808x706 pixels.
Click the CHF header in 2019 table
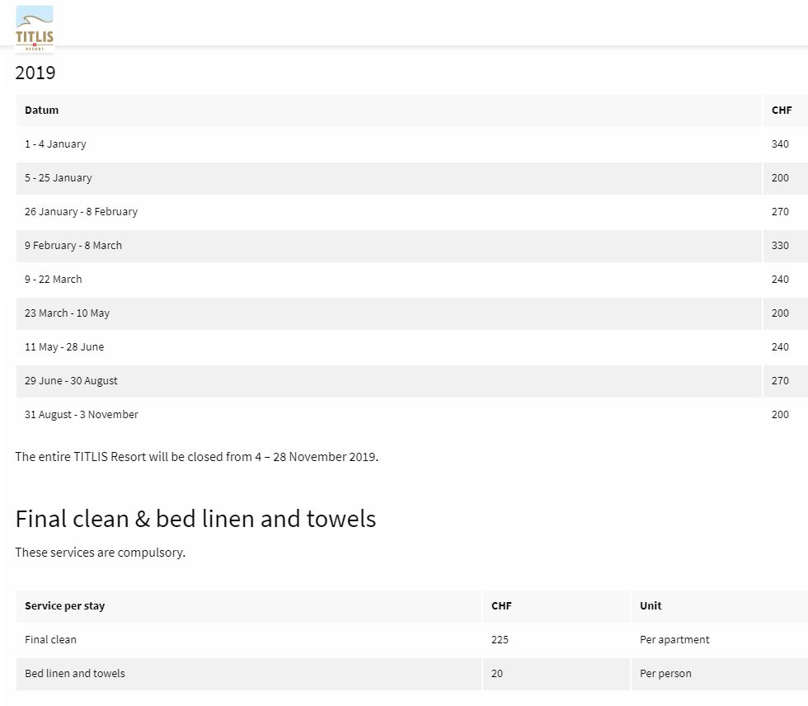pyautogui.click(x=781, y=111)
